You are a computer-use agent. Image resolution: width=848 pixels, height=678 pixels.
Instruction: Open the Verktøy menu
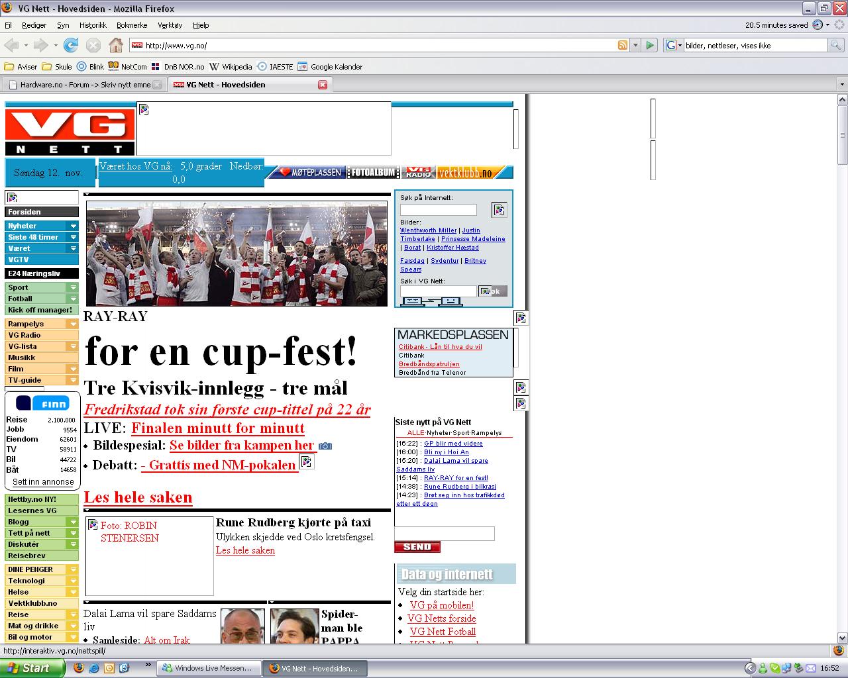[170, 25]
